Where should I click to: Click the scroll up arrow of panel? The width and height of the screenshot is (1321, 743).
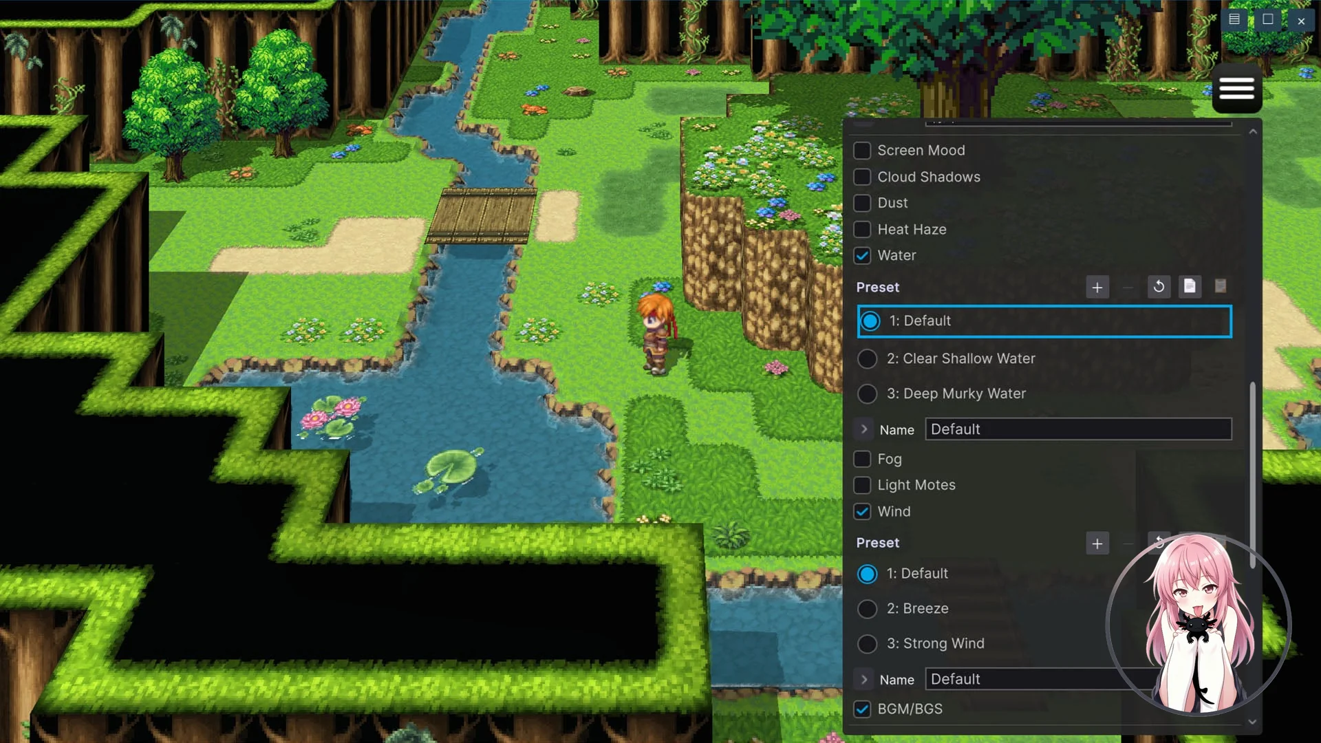(1253, 131)
